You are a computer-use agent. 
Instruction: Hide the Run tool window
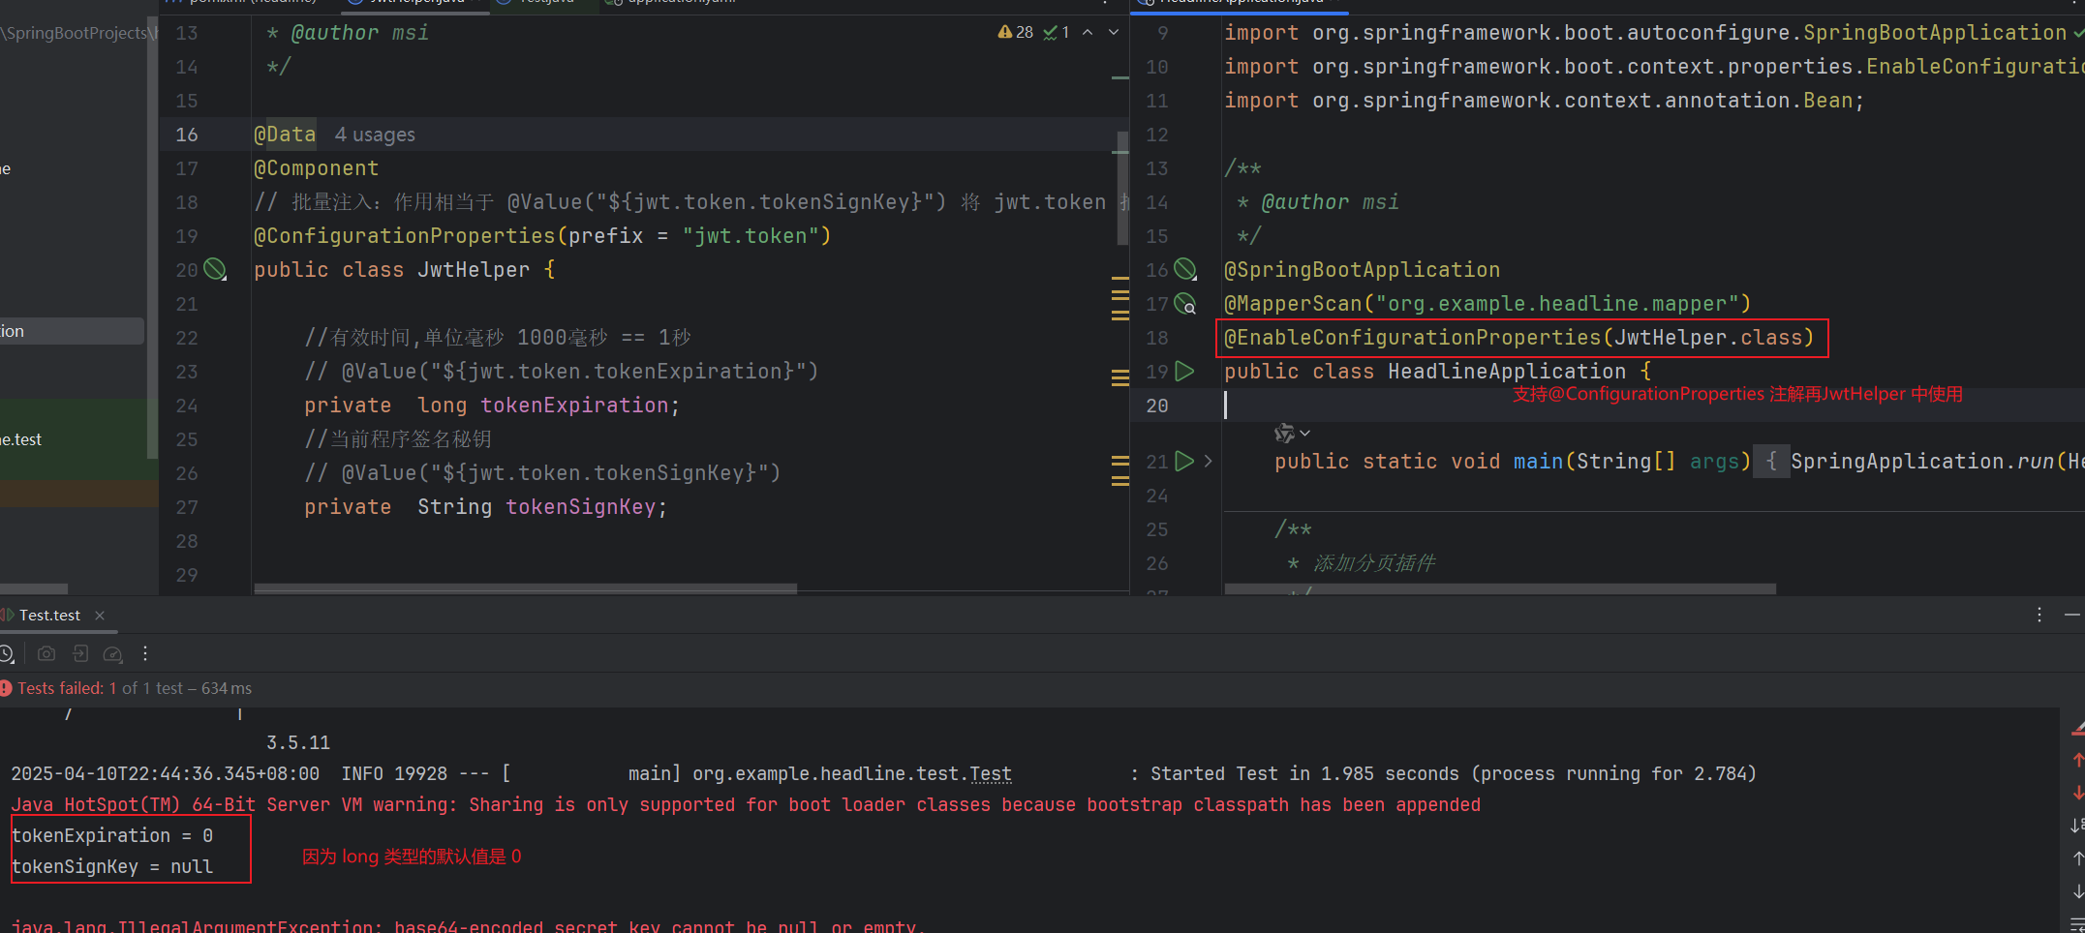(x=2071, y=616)
